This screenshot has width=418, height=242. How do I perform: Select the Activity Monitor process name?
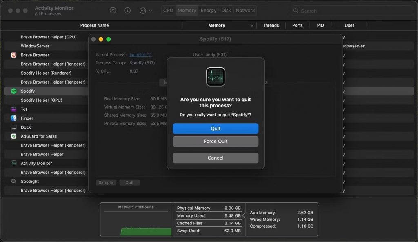(36, 163)
